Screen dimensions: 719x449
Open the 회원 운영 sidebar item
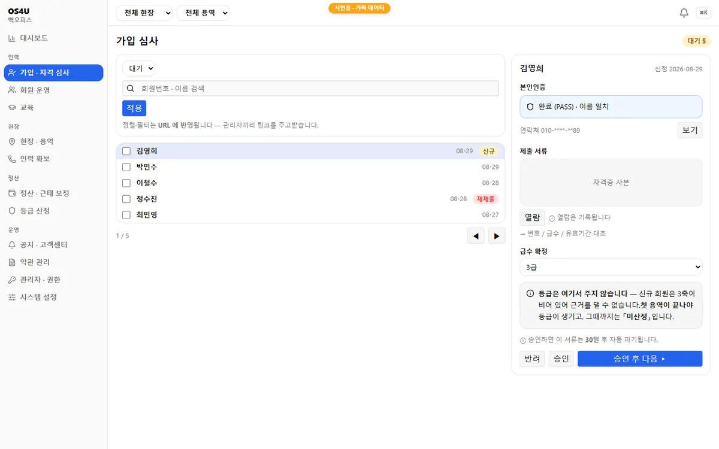(53, 90)
